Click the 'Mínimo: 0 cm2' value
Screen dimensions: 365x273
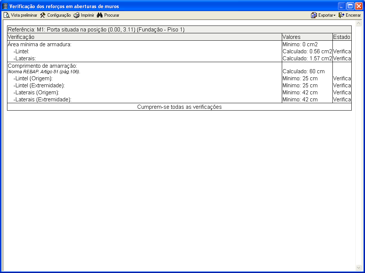[x=300, y=44]
